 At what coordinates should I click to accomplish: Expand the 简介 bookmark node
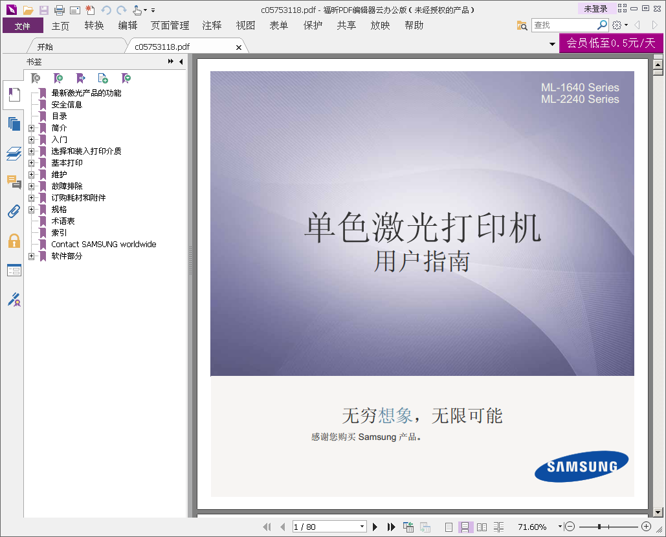click(32, 127)
